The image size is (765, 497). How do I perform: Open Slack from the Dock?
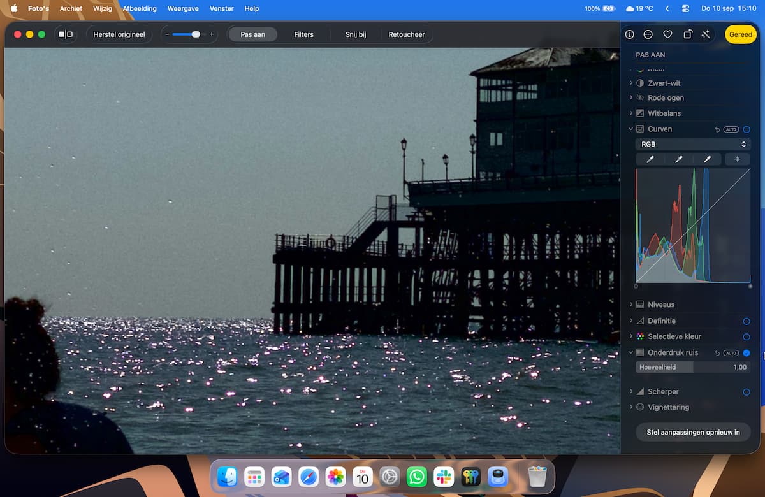click(x=444, y=477)
